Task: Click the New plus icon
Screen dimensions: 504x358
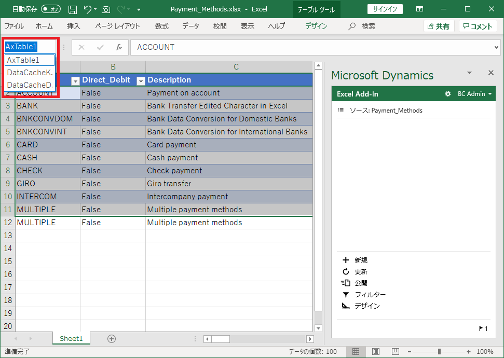Action: point(346,260)
